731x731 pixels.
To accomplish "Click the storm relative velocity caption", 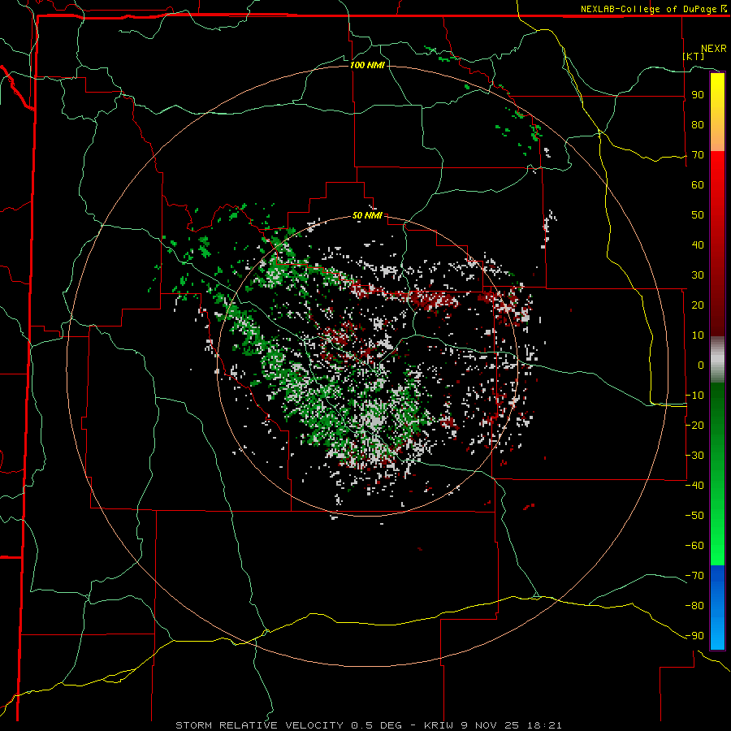I will tap(368, 725).
